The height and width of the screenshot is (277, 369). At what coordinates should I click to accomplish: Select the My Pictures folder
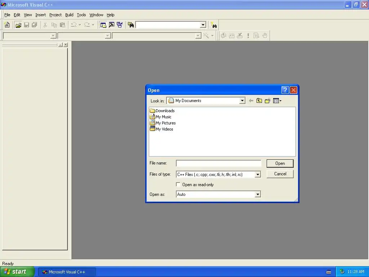[x=163, y=123]
